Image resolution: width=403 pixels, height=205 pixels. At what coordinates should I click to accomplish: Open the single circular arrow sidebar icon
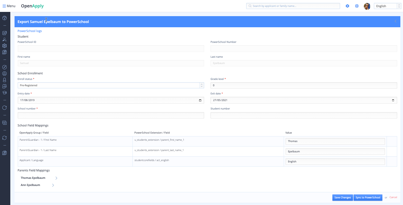click(x=4, y=108)
